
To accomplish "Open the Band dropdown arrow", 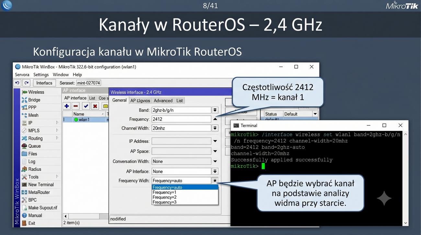I will pyautogui.click(x=215, y=110).
